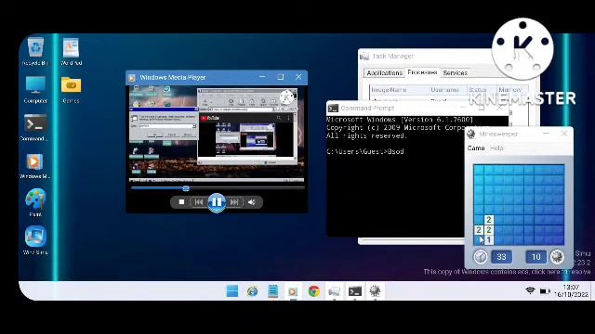Viewport: 595px width, 334px height.
Task: Skip to previous track in Media Player
Action: pyautogui.click(x=198, y=202)
